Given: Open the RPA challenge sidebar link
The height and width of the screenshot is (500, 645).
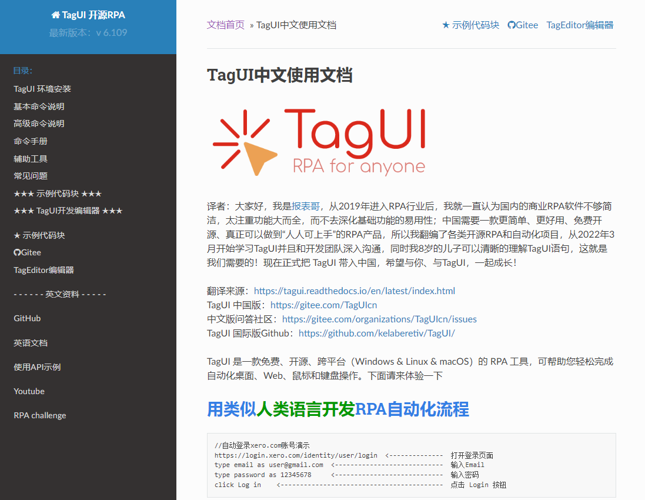Looking at the screenshot, I should pyautogui.click(x=40, y=416).
